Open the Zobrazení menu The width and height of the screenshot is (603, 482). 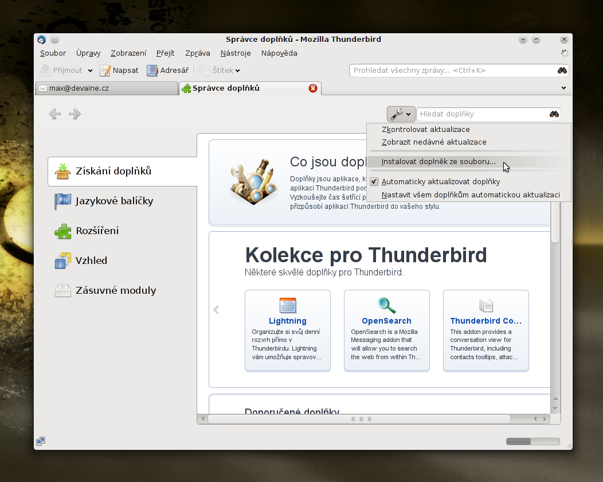pos(128,53)
